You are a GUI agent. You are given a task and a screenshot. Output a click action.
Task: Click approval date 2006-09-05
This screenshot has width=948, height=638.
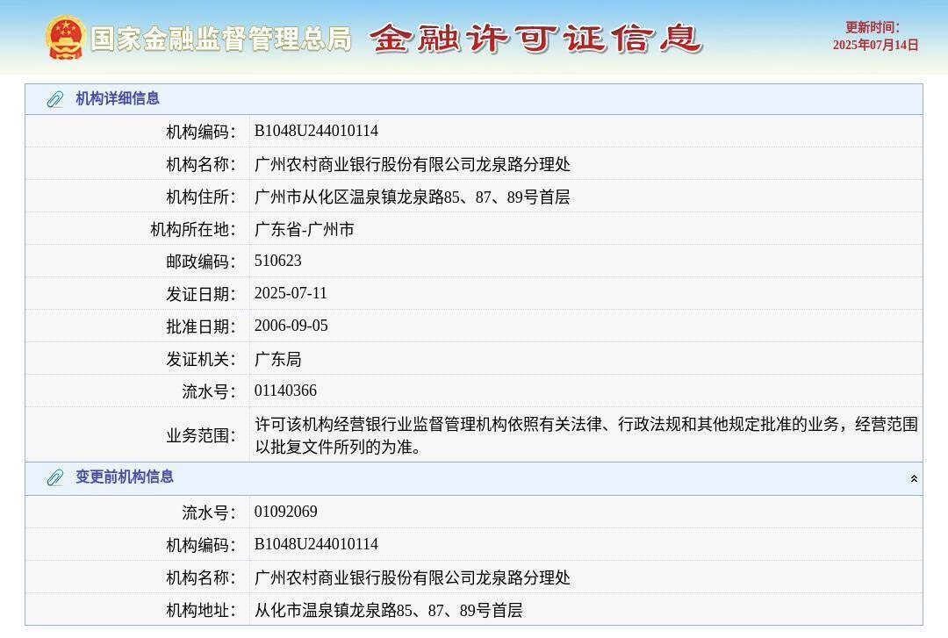coord(291,326)
